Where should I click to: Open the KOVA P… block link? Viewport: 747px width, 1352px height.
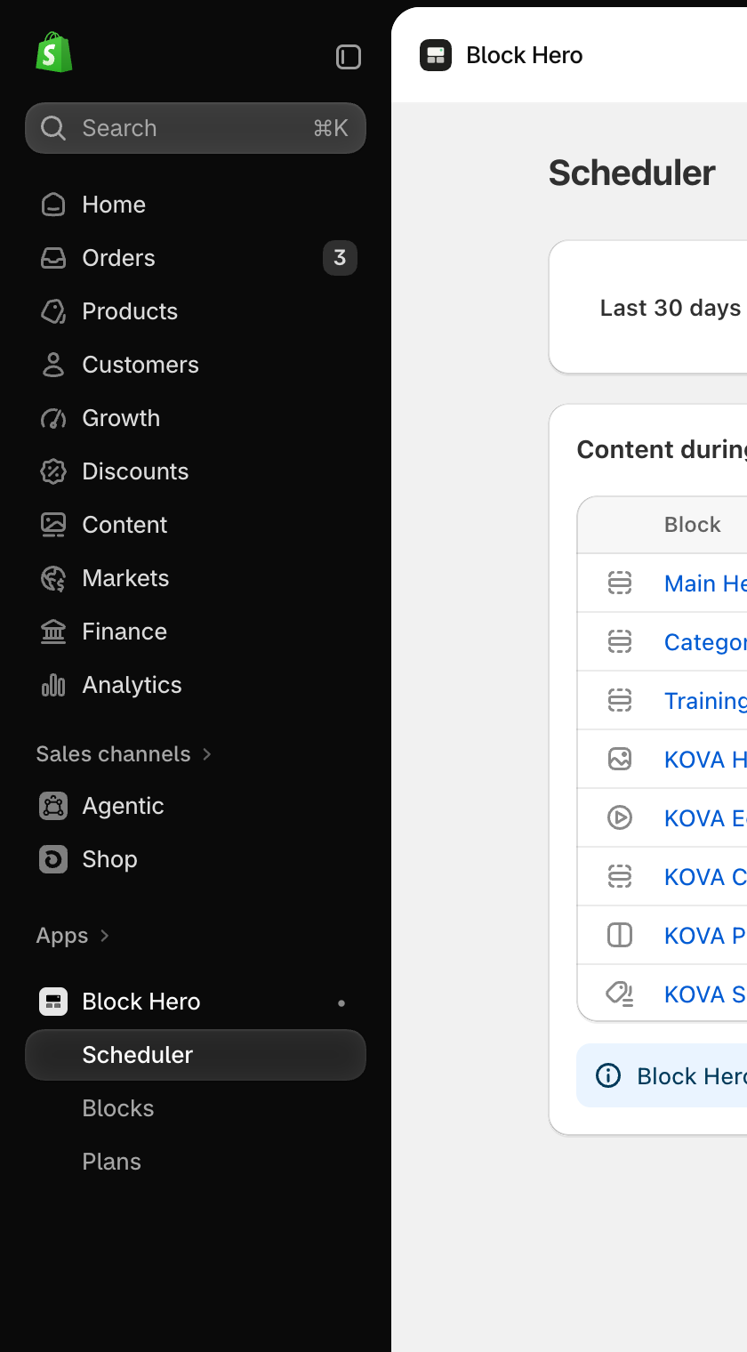(x=705, y=936)
